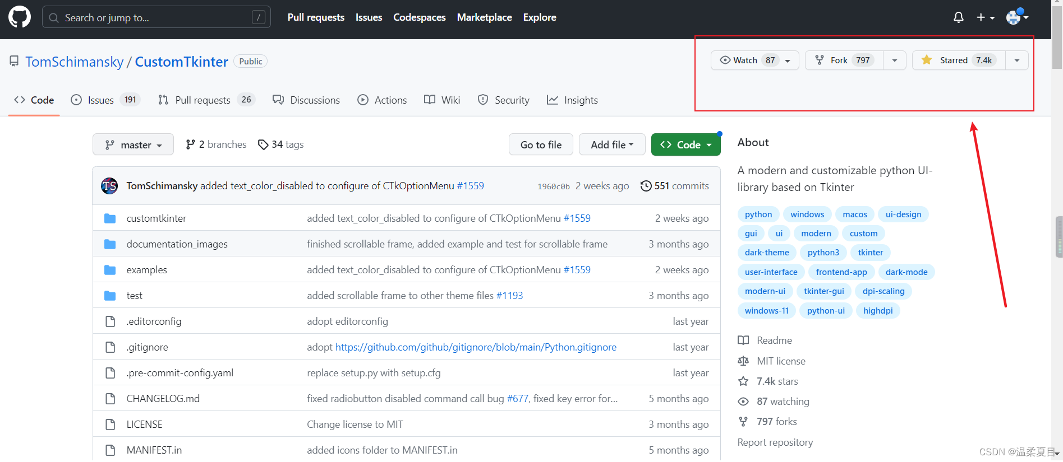Switch to the Code tab
Image resolution: width=1063 pixels, height=462 pixels.
point(34,100)
